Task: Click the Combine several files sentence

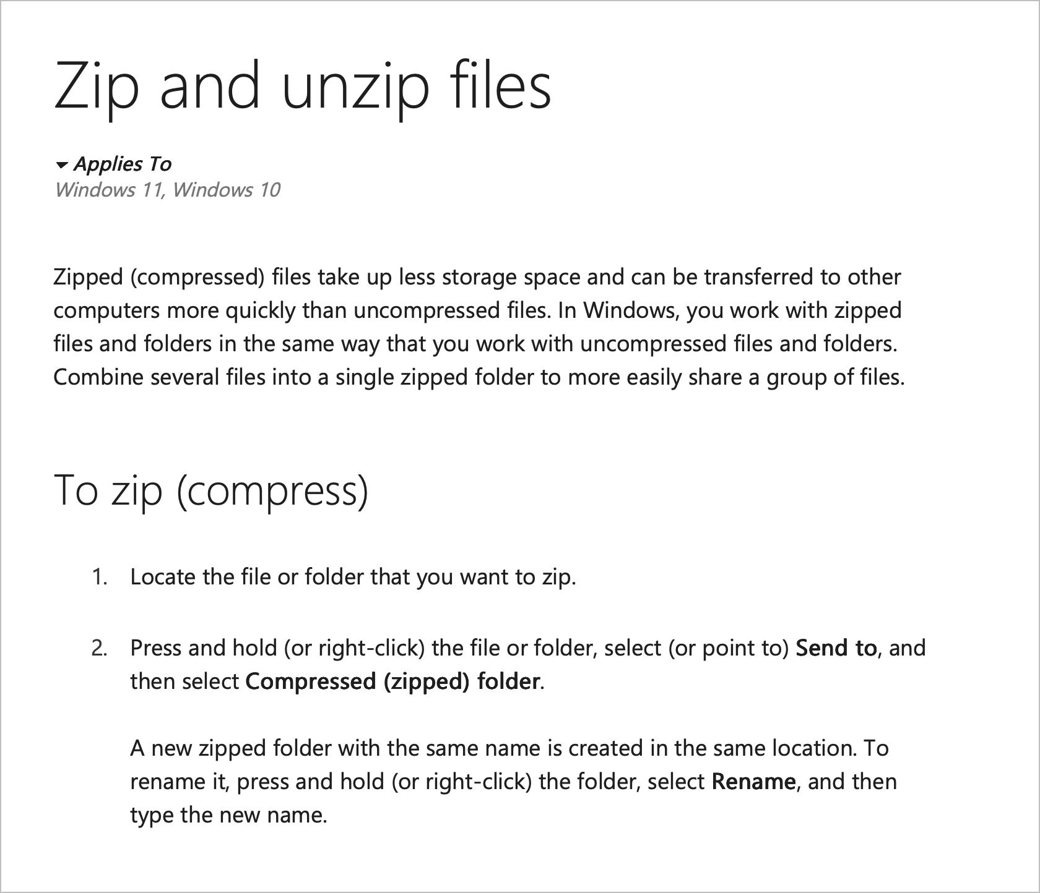Action: click(479, 377)
